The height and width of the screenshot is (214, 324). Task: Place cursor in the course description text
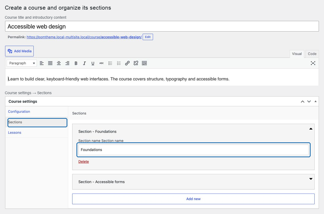pos(119,79)
